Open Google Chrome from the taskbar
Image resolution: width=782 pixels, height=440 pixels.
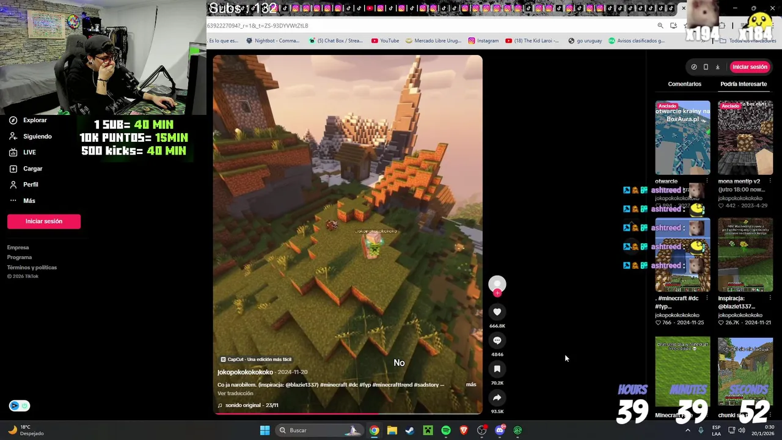tap(374, 430)
